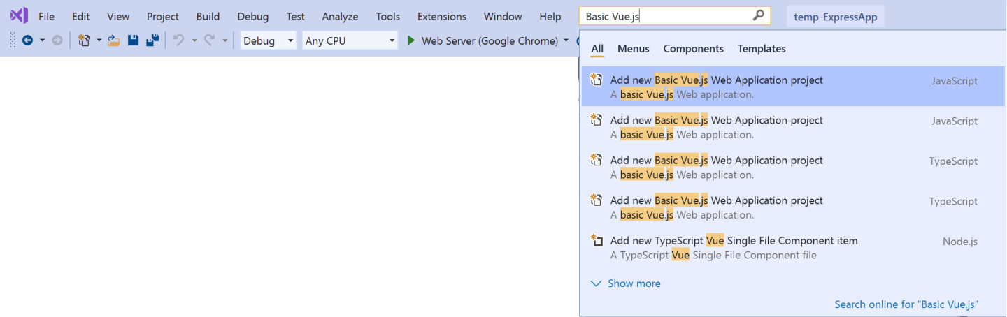Click the temp-ExpressApp solution name label
1007x317 pixels.
pos(836,16)
